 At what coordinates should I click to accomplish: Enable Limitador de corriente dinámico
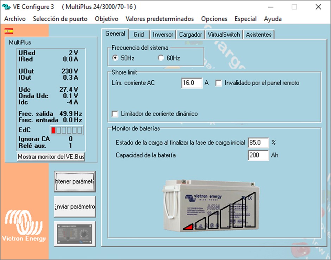pos(115,114)
